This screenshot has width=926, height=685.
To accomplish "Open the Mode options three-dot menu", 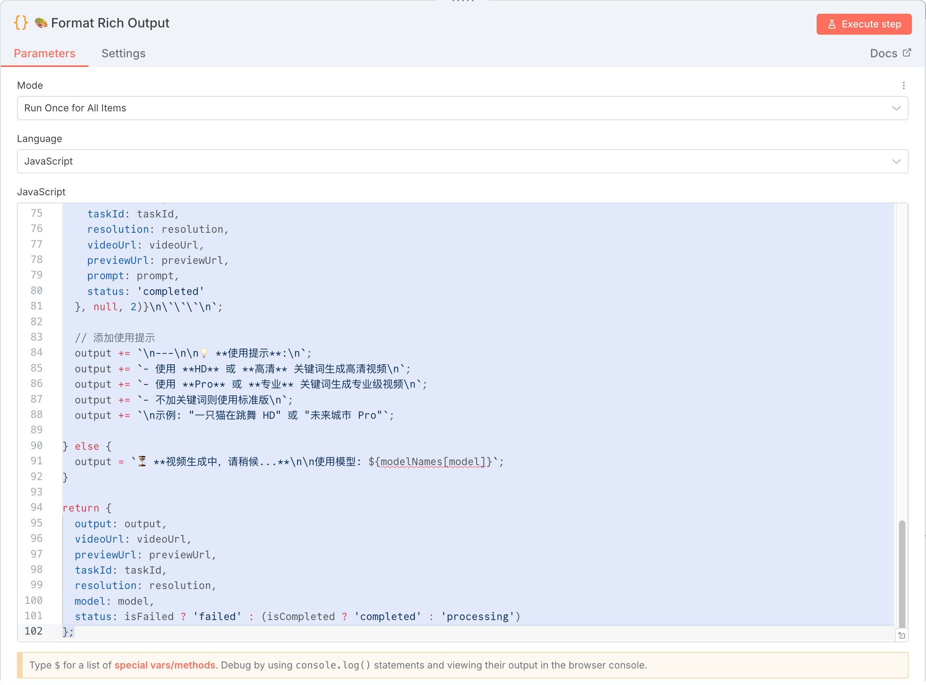I will 903,86.
